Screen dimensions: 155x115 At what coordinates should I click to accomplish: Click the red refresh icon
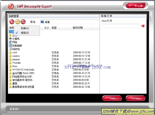(x=23, y=22)
